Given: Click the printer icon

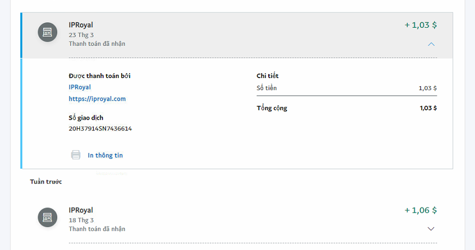Looking at the screenshot, I should coord(76,155).
